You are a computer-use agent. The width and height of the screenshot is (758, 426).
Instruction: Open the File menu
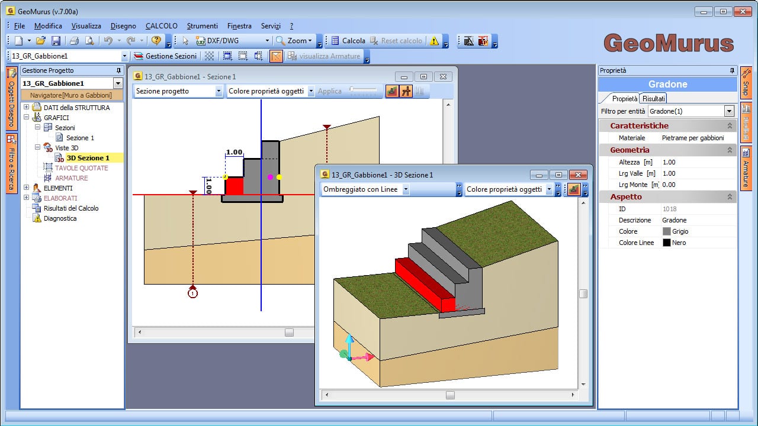coord(20,26)
